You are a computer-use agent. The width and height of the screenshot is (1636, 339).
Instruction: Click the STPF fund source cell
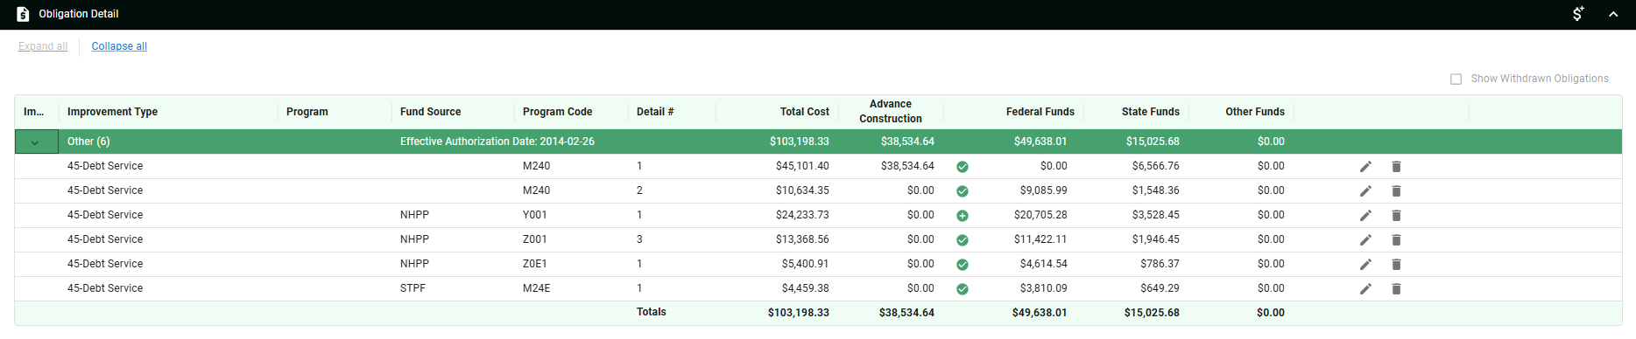[x=413, y=288]
